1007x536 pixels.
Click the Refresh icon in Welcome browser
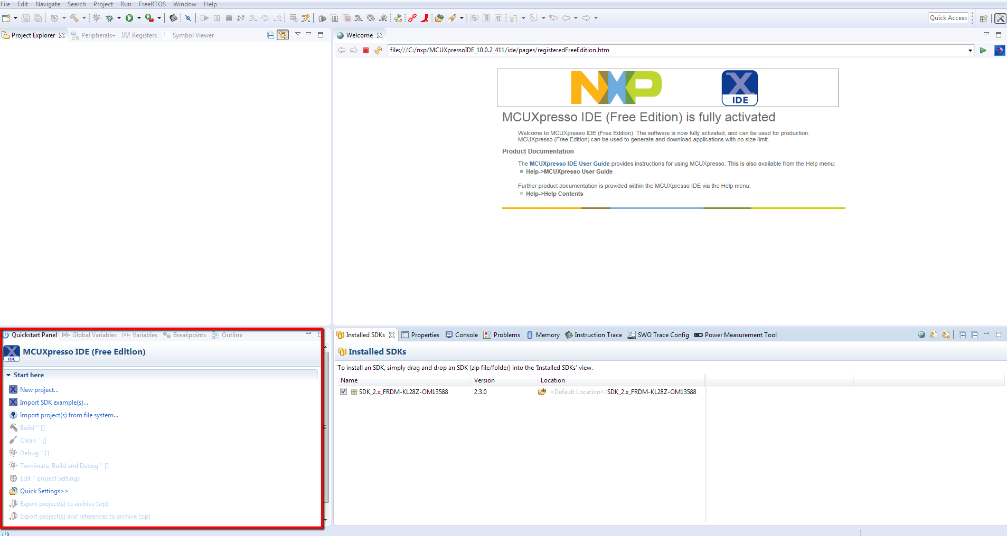(x=378, y=51)
